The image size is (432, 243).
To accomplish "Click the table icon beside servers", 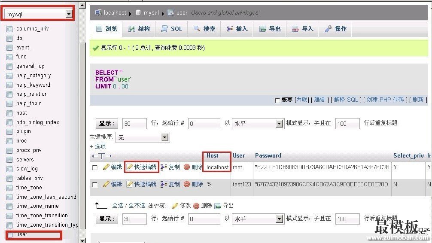I will pos(9,160).
